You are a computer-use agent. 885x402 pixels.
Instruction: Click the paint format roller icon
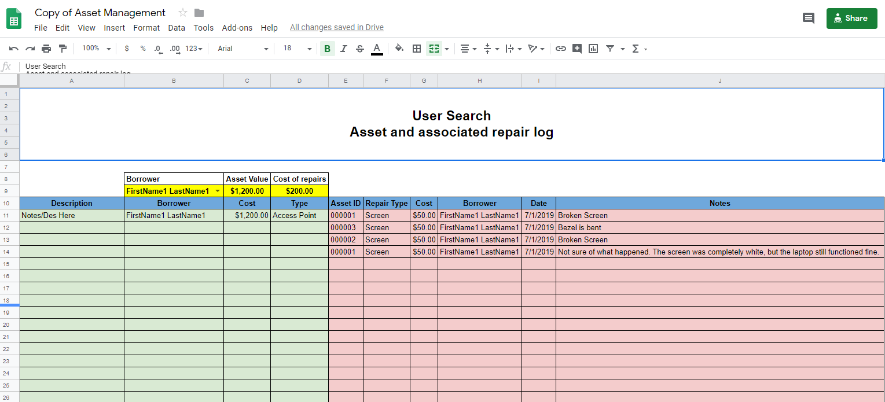[63, 49]
